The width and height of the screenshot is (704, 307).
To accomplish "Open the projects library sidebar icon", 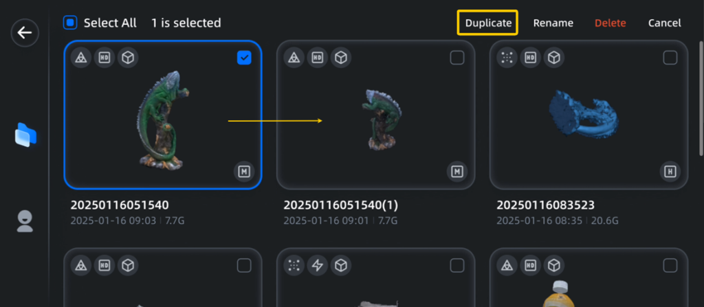I will pos(25,135).
